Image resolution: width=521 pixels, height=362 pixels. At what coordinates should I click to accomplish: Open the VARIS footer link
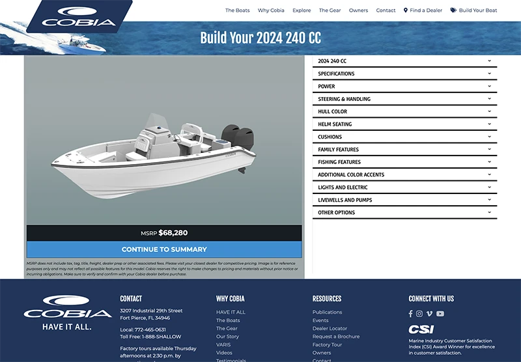pos(223,344)
